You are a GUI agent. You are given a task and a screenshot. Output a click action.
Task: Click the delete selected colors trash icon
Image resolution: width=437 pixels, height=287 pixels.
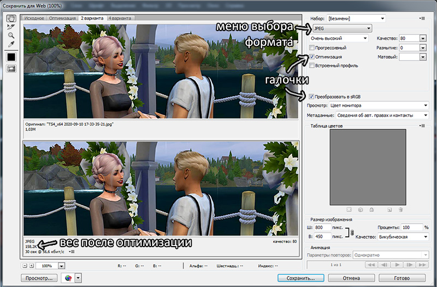(x=400, y=210)
